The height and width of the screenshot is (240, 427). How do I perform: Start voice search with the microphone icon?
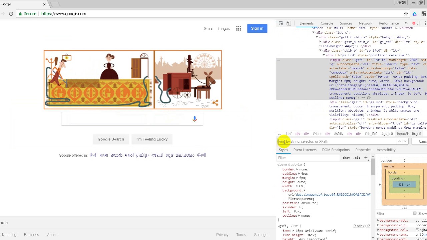point(195,119)
